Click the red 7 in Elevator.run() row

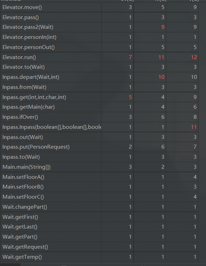click(130, 57)
